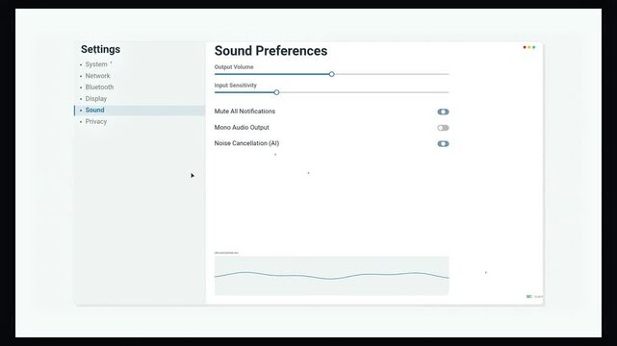Screen dimensions: 617x346
Task: Open the Bluetooth settings section
Action: [x=99, y=87]
